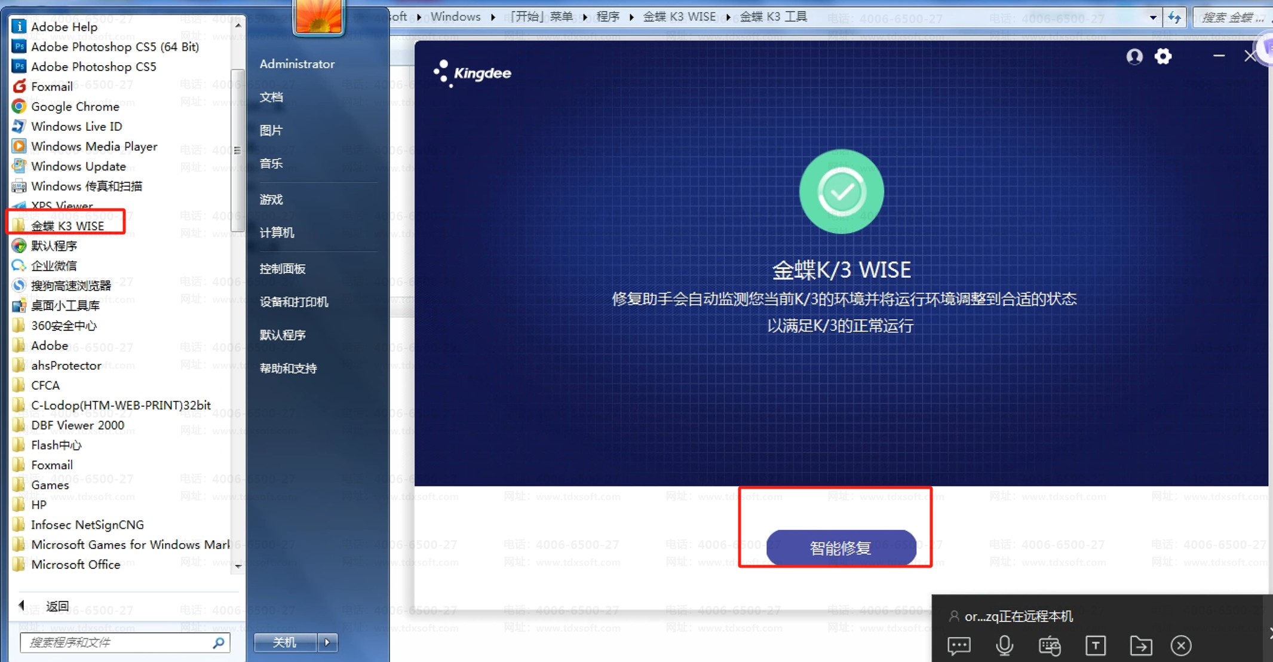The image size is (1273, 662).
Task: Open the Explorer address bar history dropdown
Action: tap(1153, 17)
